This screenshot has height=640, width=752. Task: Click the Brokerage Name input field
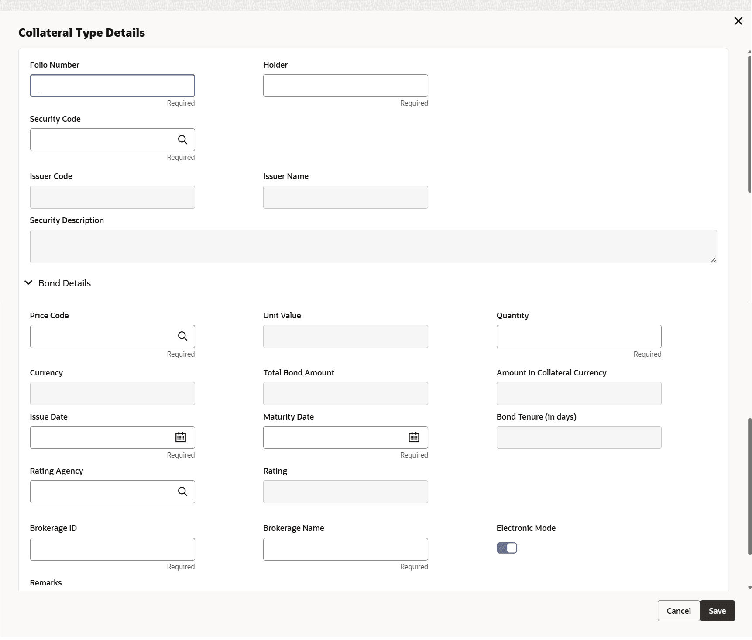[345, 549]
